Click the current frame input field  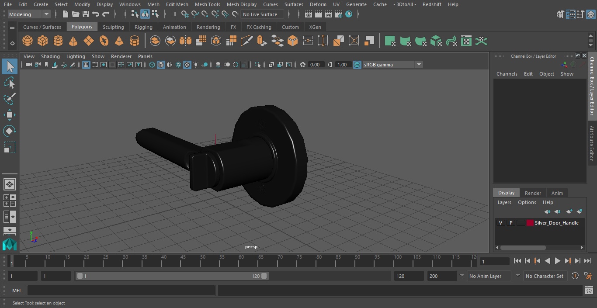coord(494,261)
